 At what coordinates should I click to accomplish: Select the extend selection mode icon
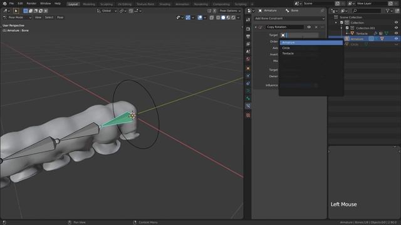(31, 11)
